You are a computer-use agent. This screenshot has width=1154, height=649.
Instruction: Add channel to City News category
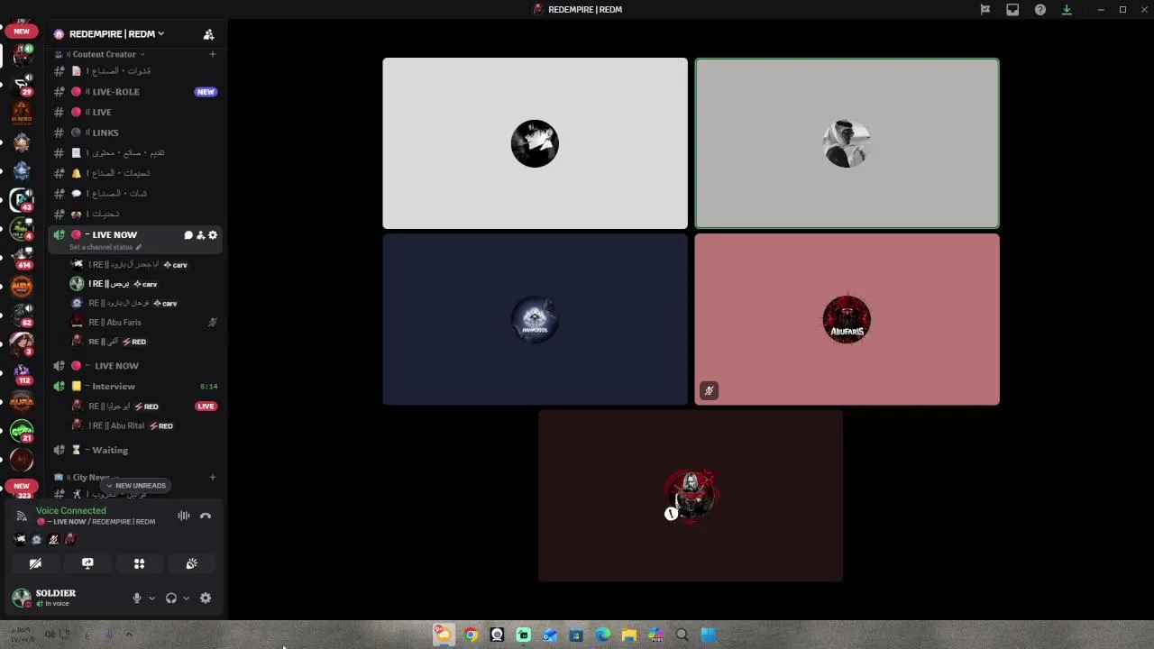[x=213, y=477]
